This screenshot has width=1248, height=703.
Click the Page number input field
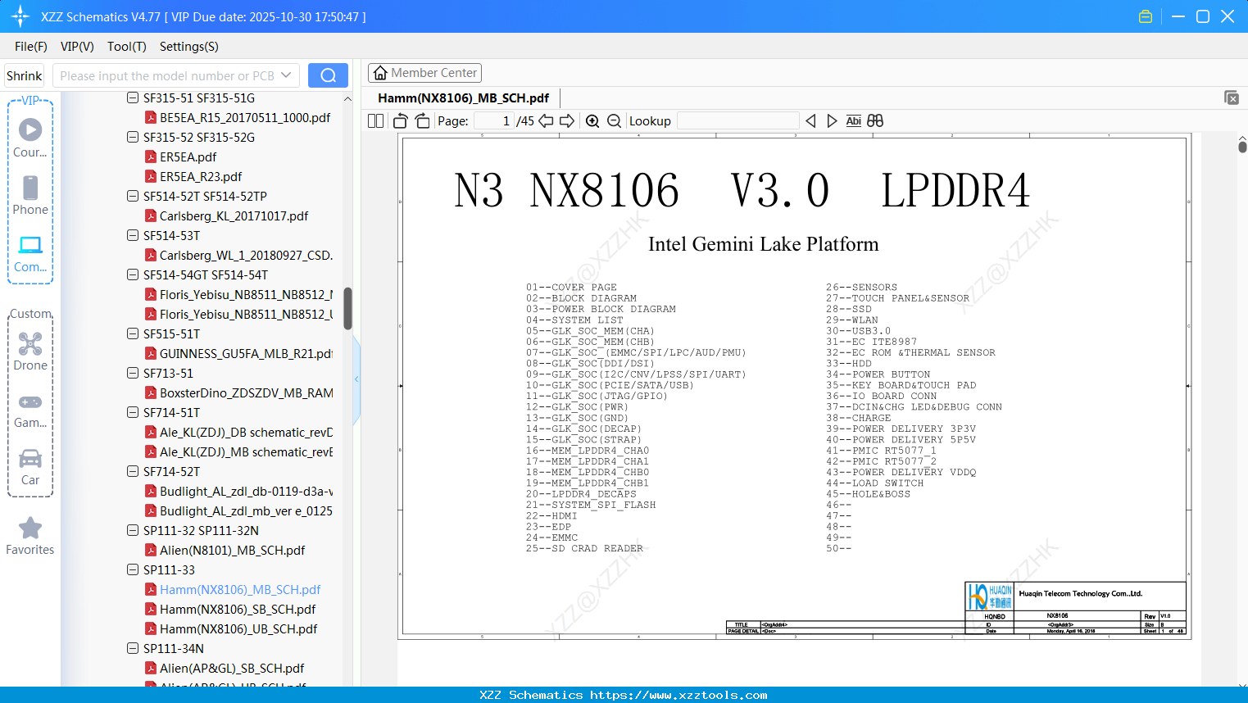coord(494,121)
